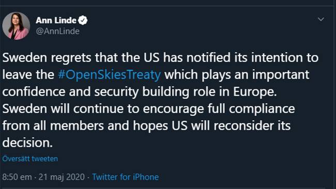Open Ann Linde's profile picture
This screenshot has width=336, height=189.
(x=16, y=26)
